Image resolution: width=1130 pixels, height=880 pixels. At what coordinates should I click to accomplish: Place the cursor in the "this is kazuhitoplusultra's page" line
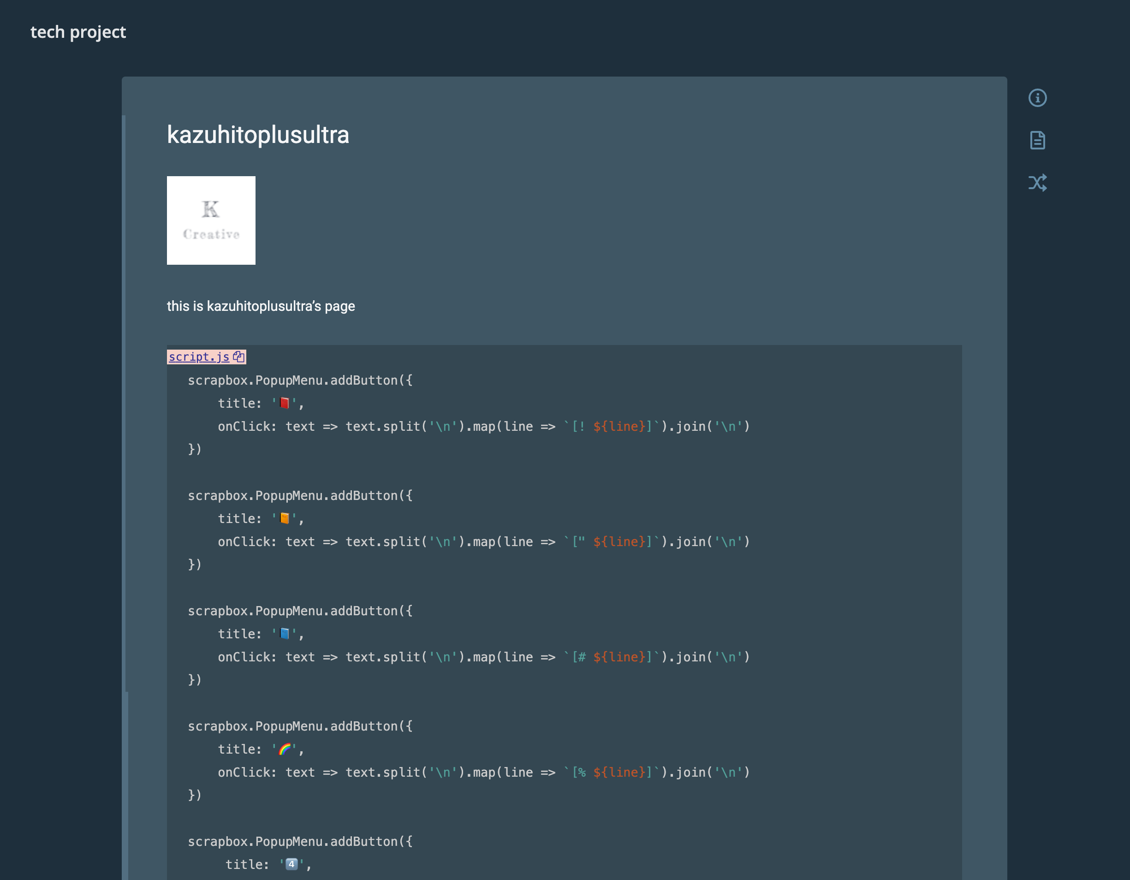(x=261, y=306)
